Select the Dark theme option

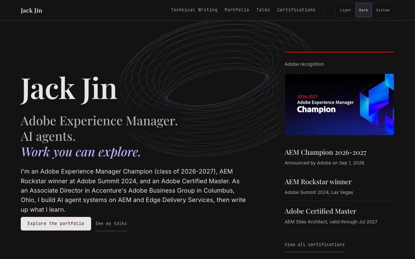tap(364, 10)
